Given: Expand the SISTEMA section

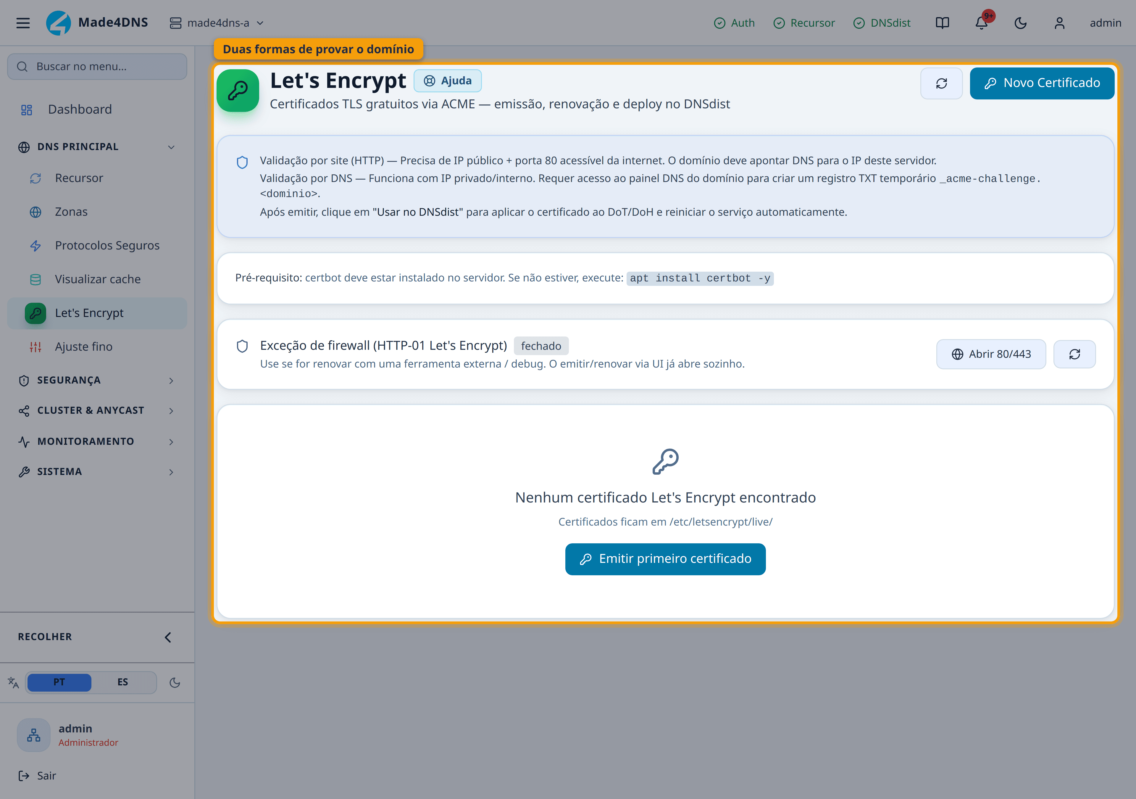Looking at the screenshot, I should [x=97, y=472].
